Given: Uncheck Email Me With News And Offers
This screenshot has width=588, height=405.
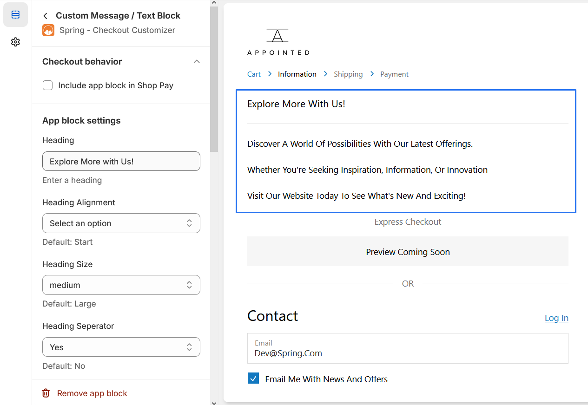Looking at the screenshot, I should (253, 379).
